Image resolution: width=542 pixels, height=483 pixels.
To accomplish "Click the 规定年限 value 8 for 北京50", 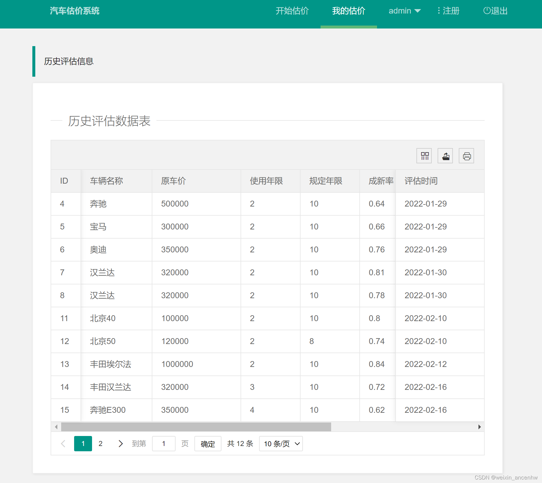I will [x=330, y=341].
